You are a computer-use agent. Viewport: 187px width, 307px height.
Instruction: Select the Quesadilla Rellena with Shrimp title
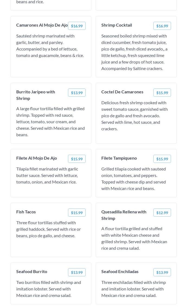coord(124,215)
